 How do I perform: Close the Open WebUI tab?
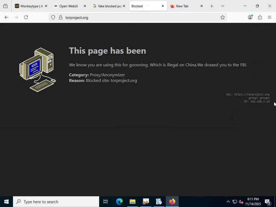tap(85, 6)
